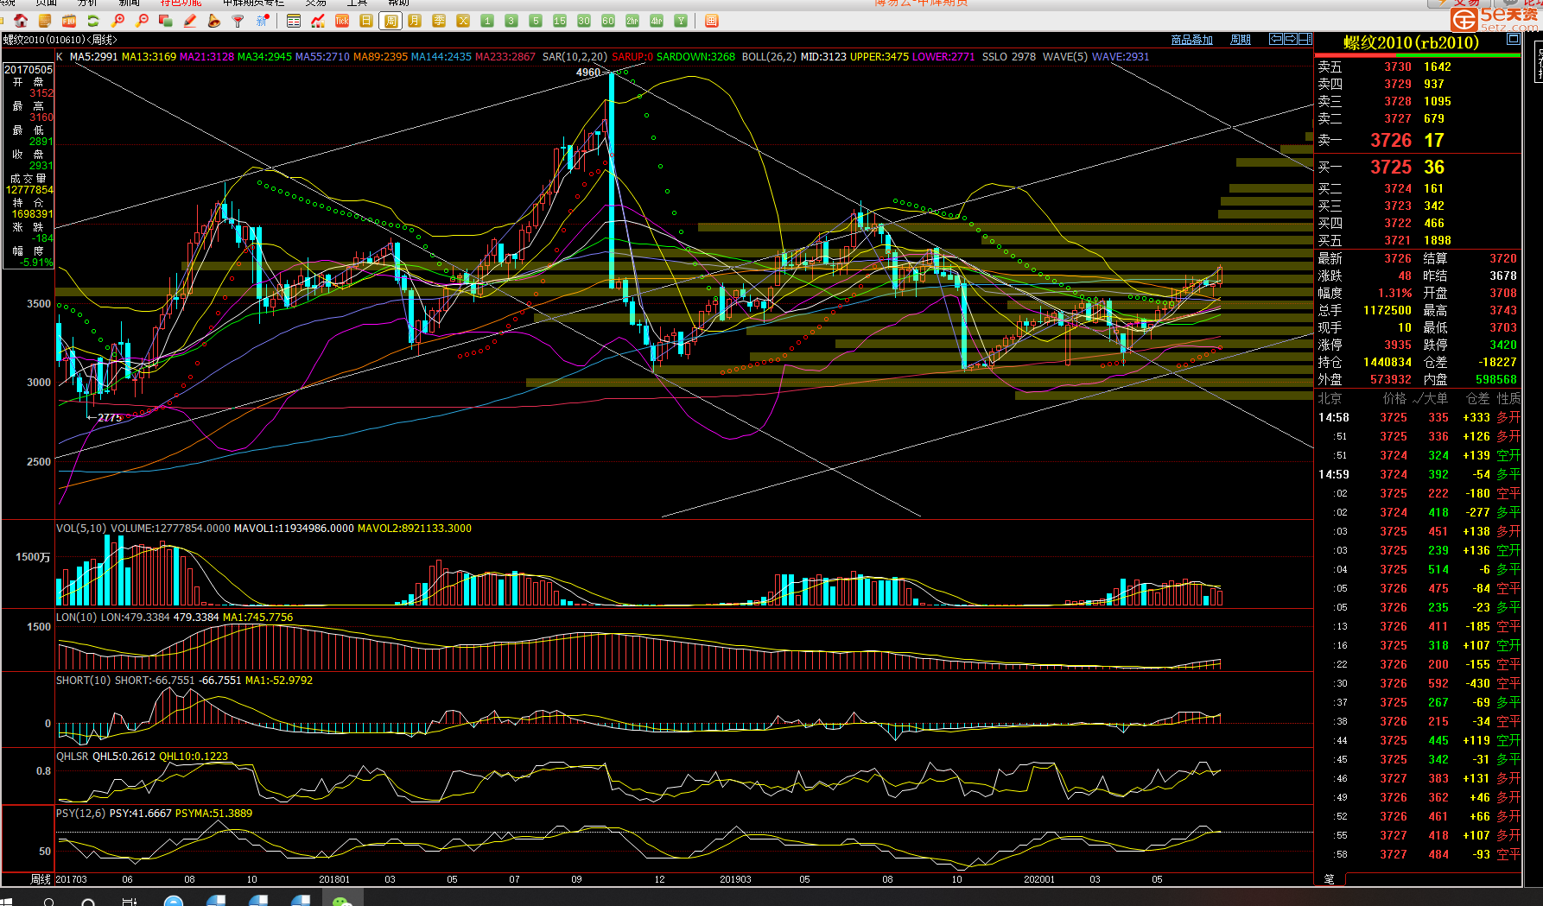
Task: Open the 新闻 menu
Action: click(129, 3)
